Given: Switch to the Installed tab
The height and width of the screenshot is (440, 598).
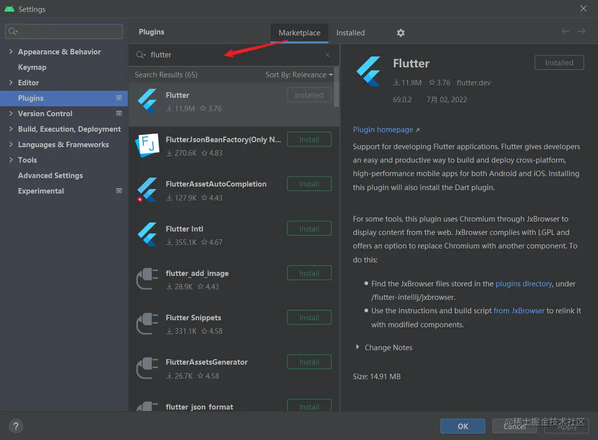Looking at the screenshot, I should pyautogui.click(x=350, y=33).
